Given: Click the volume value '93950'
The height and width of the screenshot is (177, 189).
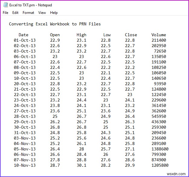Looking at the screenshot, I should coord(160,84).
